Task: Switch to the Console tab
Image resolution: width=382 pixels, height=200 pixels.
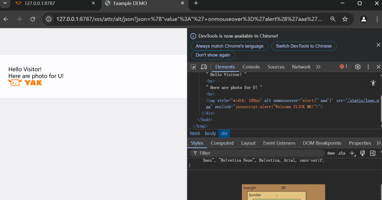Action: click(251, 67)
